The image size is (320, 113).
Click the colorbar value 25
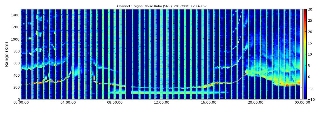coord(310,21)
